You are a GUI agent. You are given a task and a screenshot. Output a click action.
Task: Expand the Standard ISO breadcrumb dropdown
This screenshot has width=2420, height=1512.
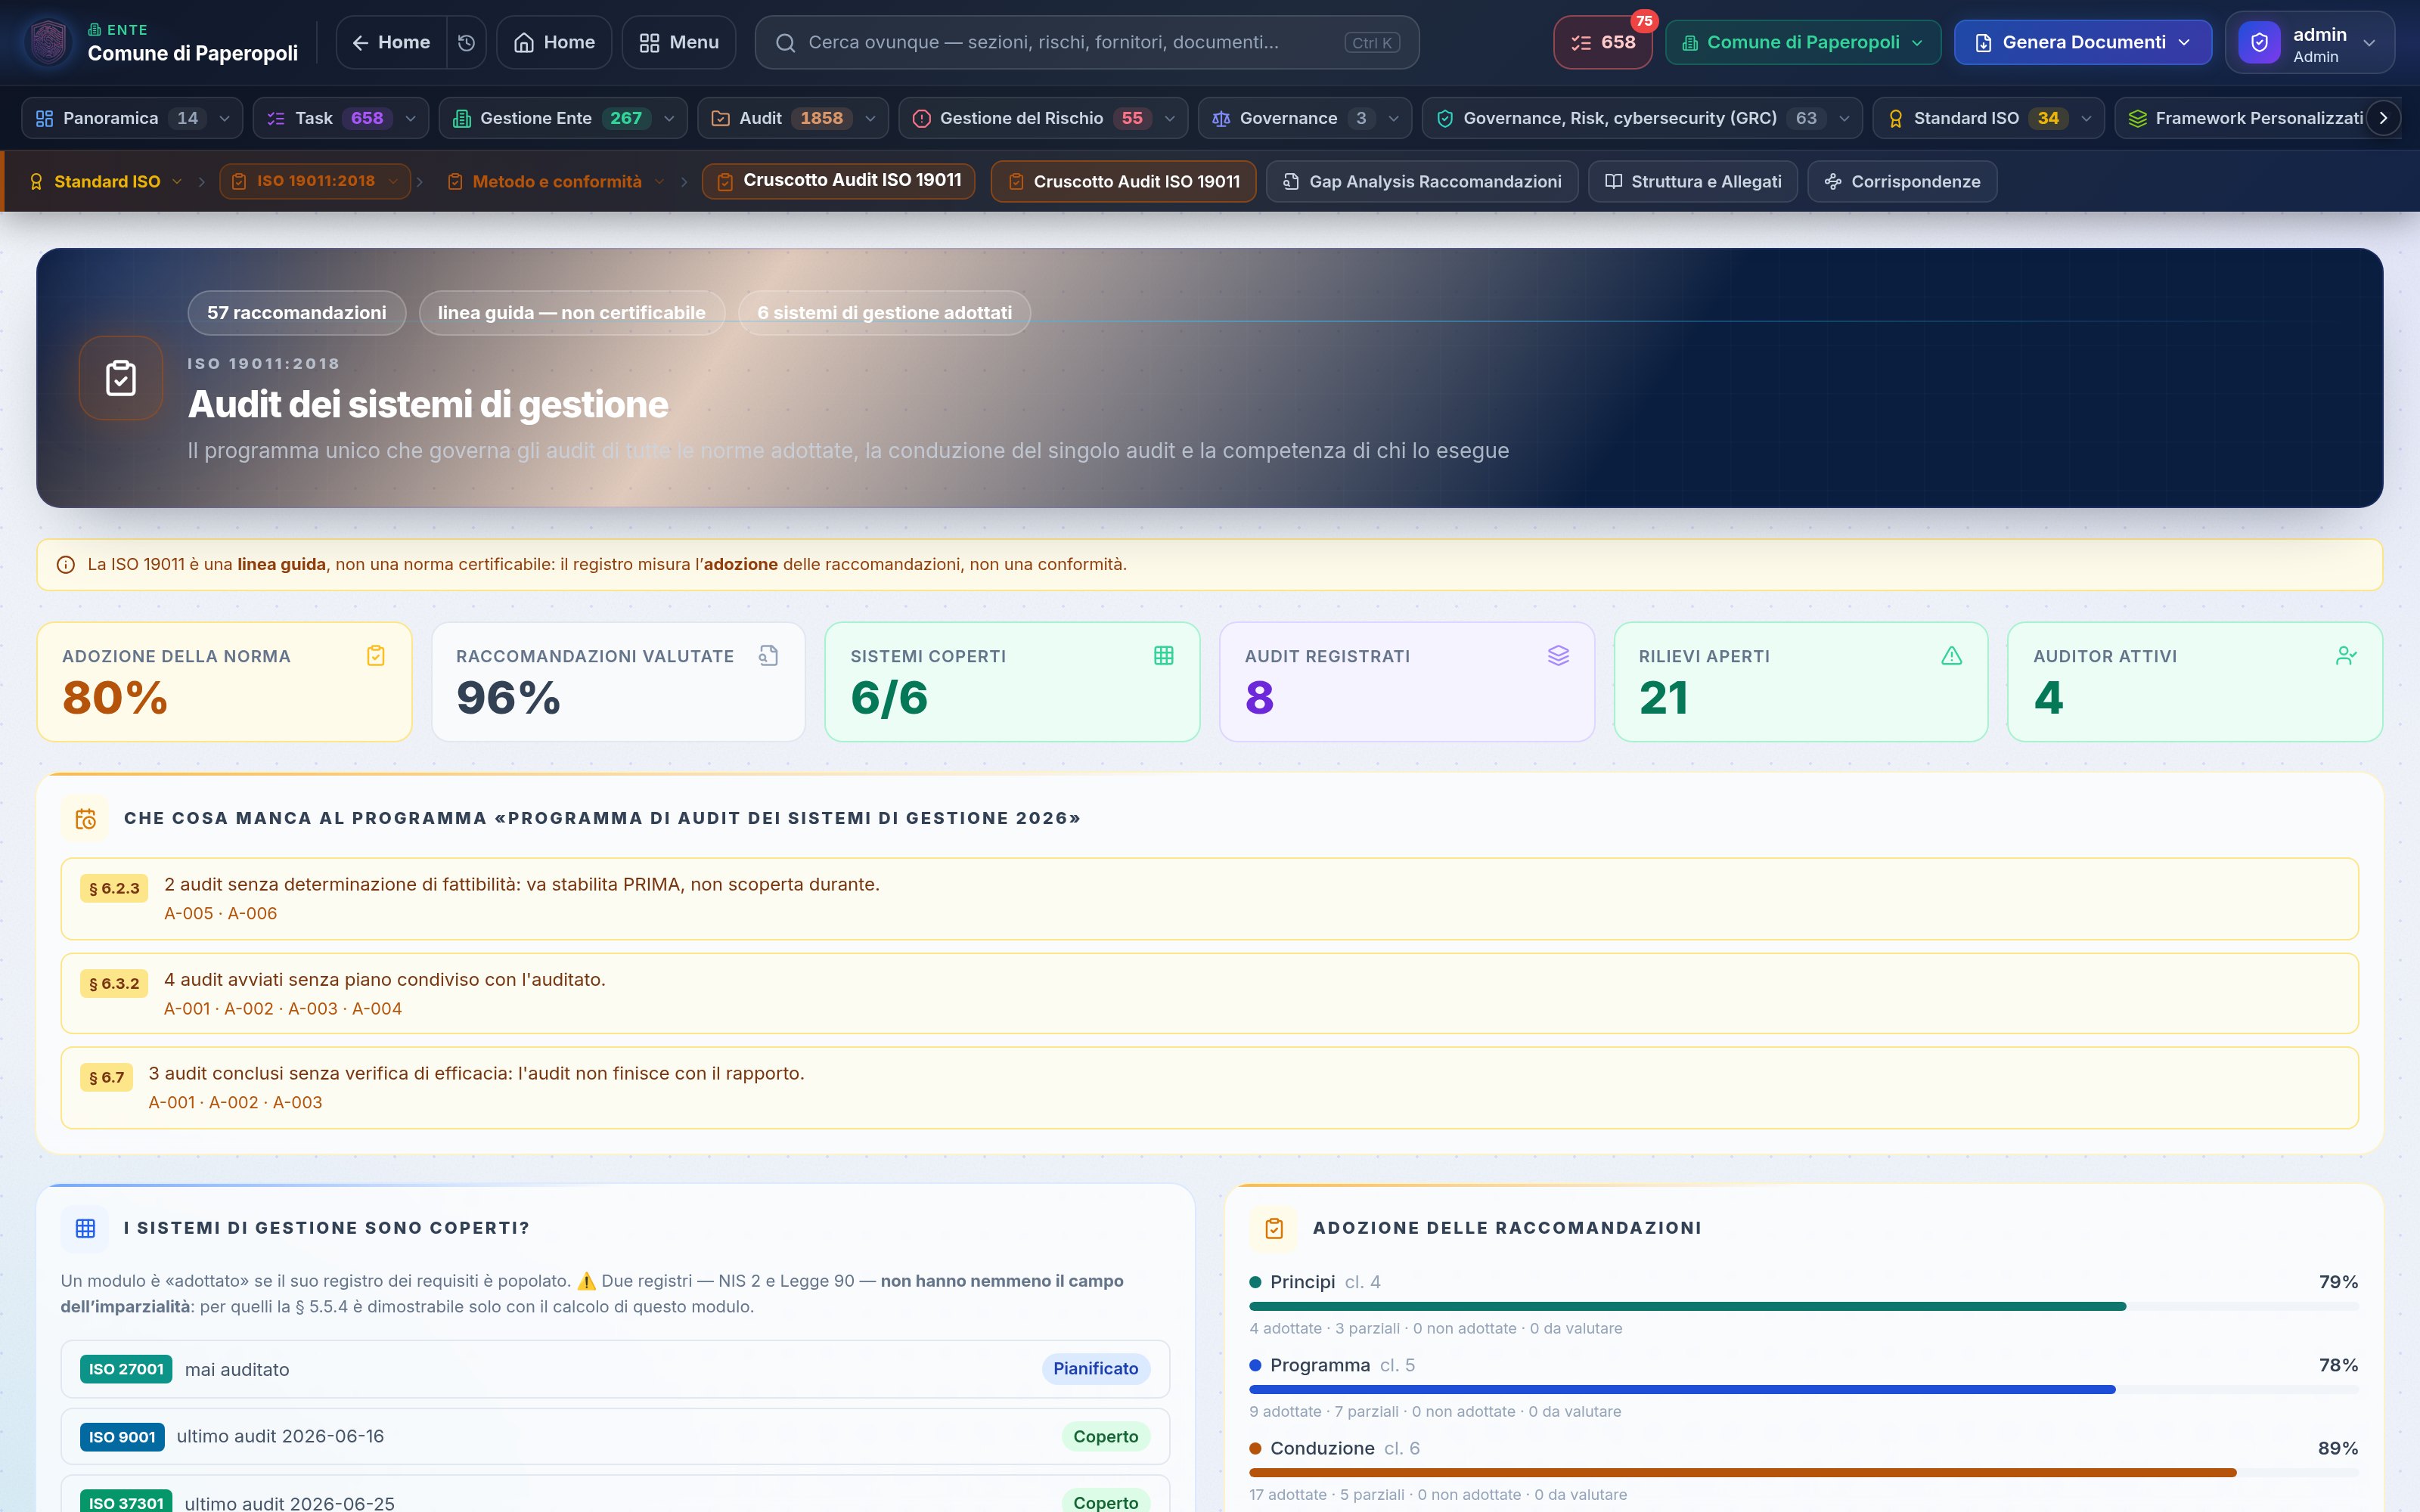point(177,182)
